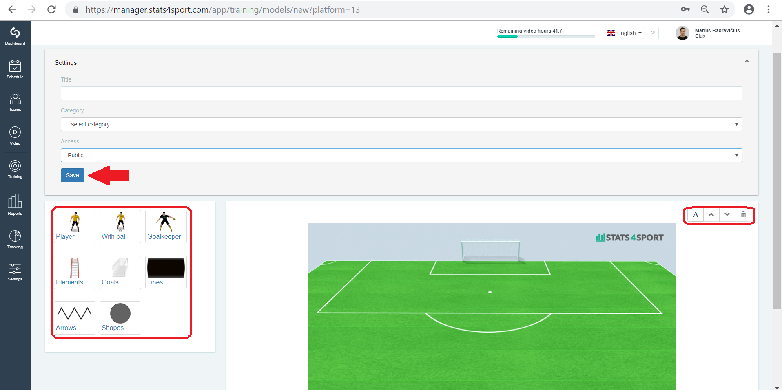
Task: Click the browser back arrow
Action: (x=12, y=9)
